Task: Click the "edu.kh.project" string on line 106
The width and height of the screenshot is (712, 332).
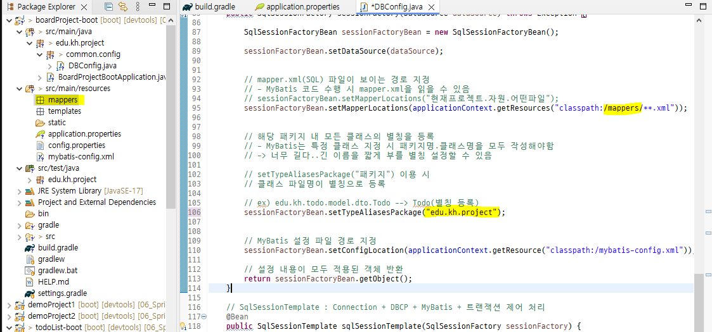Action: [462, 212]
